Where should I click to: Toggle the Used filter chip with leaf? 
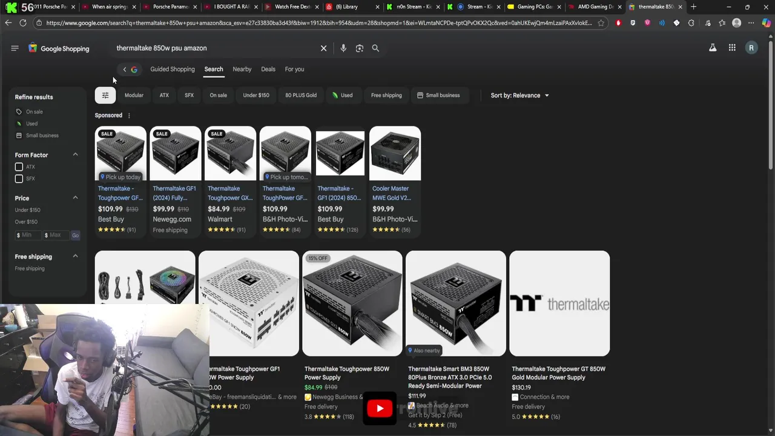pos(342,95)
